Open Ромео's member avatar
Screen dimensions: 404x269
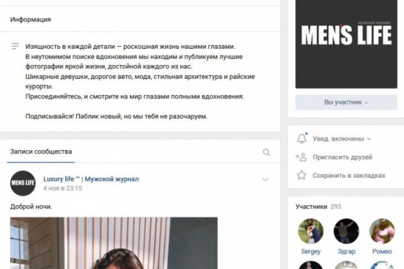pos(382,231)
